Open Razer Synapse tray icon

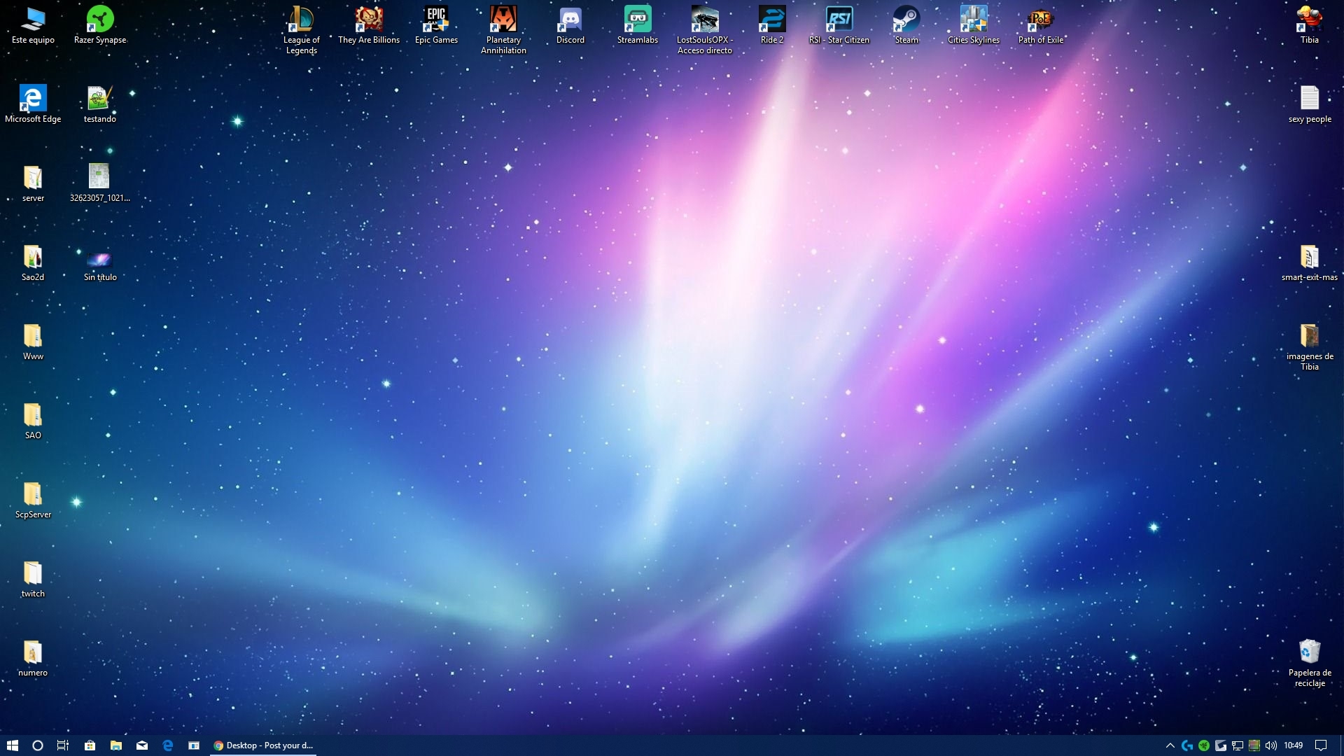(1204, 745)
